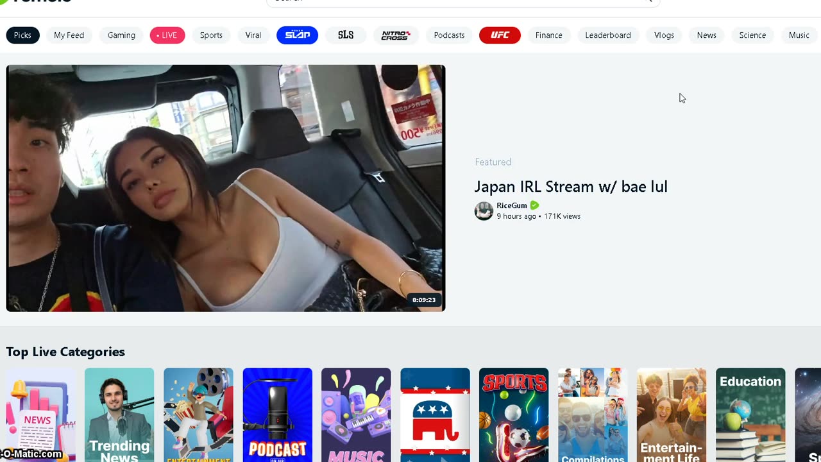Select the Science tab
This screenshot has width=821, height=462.
(x=752, y=35)
